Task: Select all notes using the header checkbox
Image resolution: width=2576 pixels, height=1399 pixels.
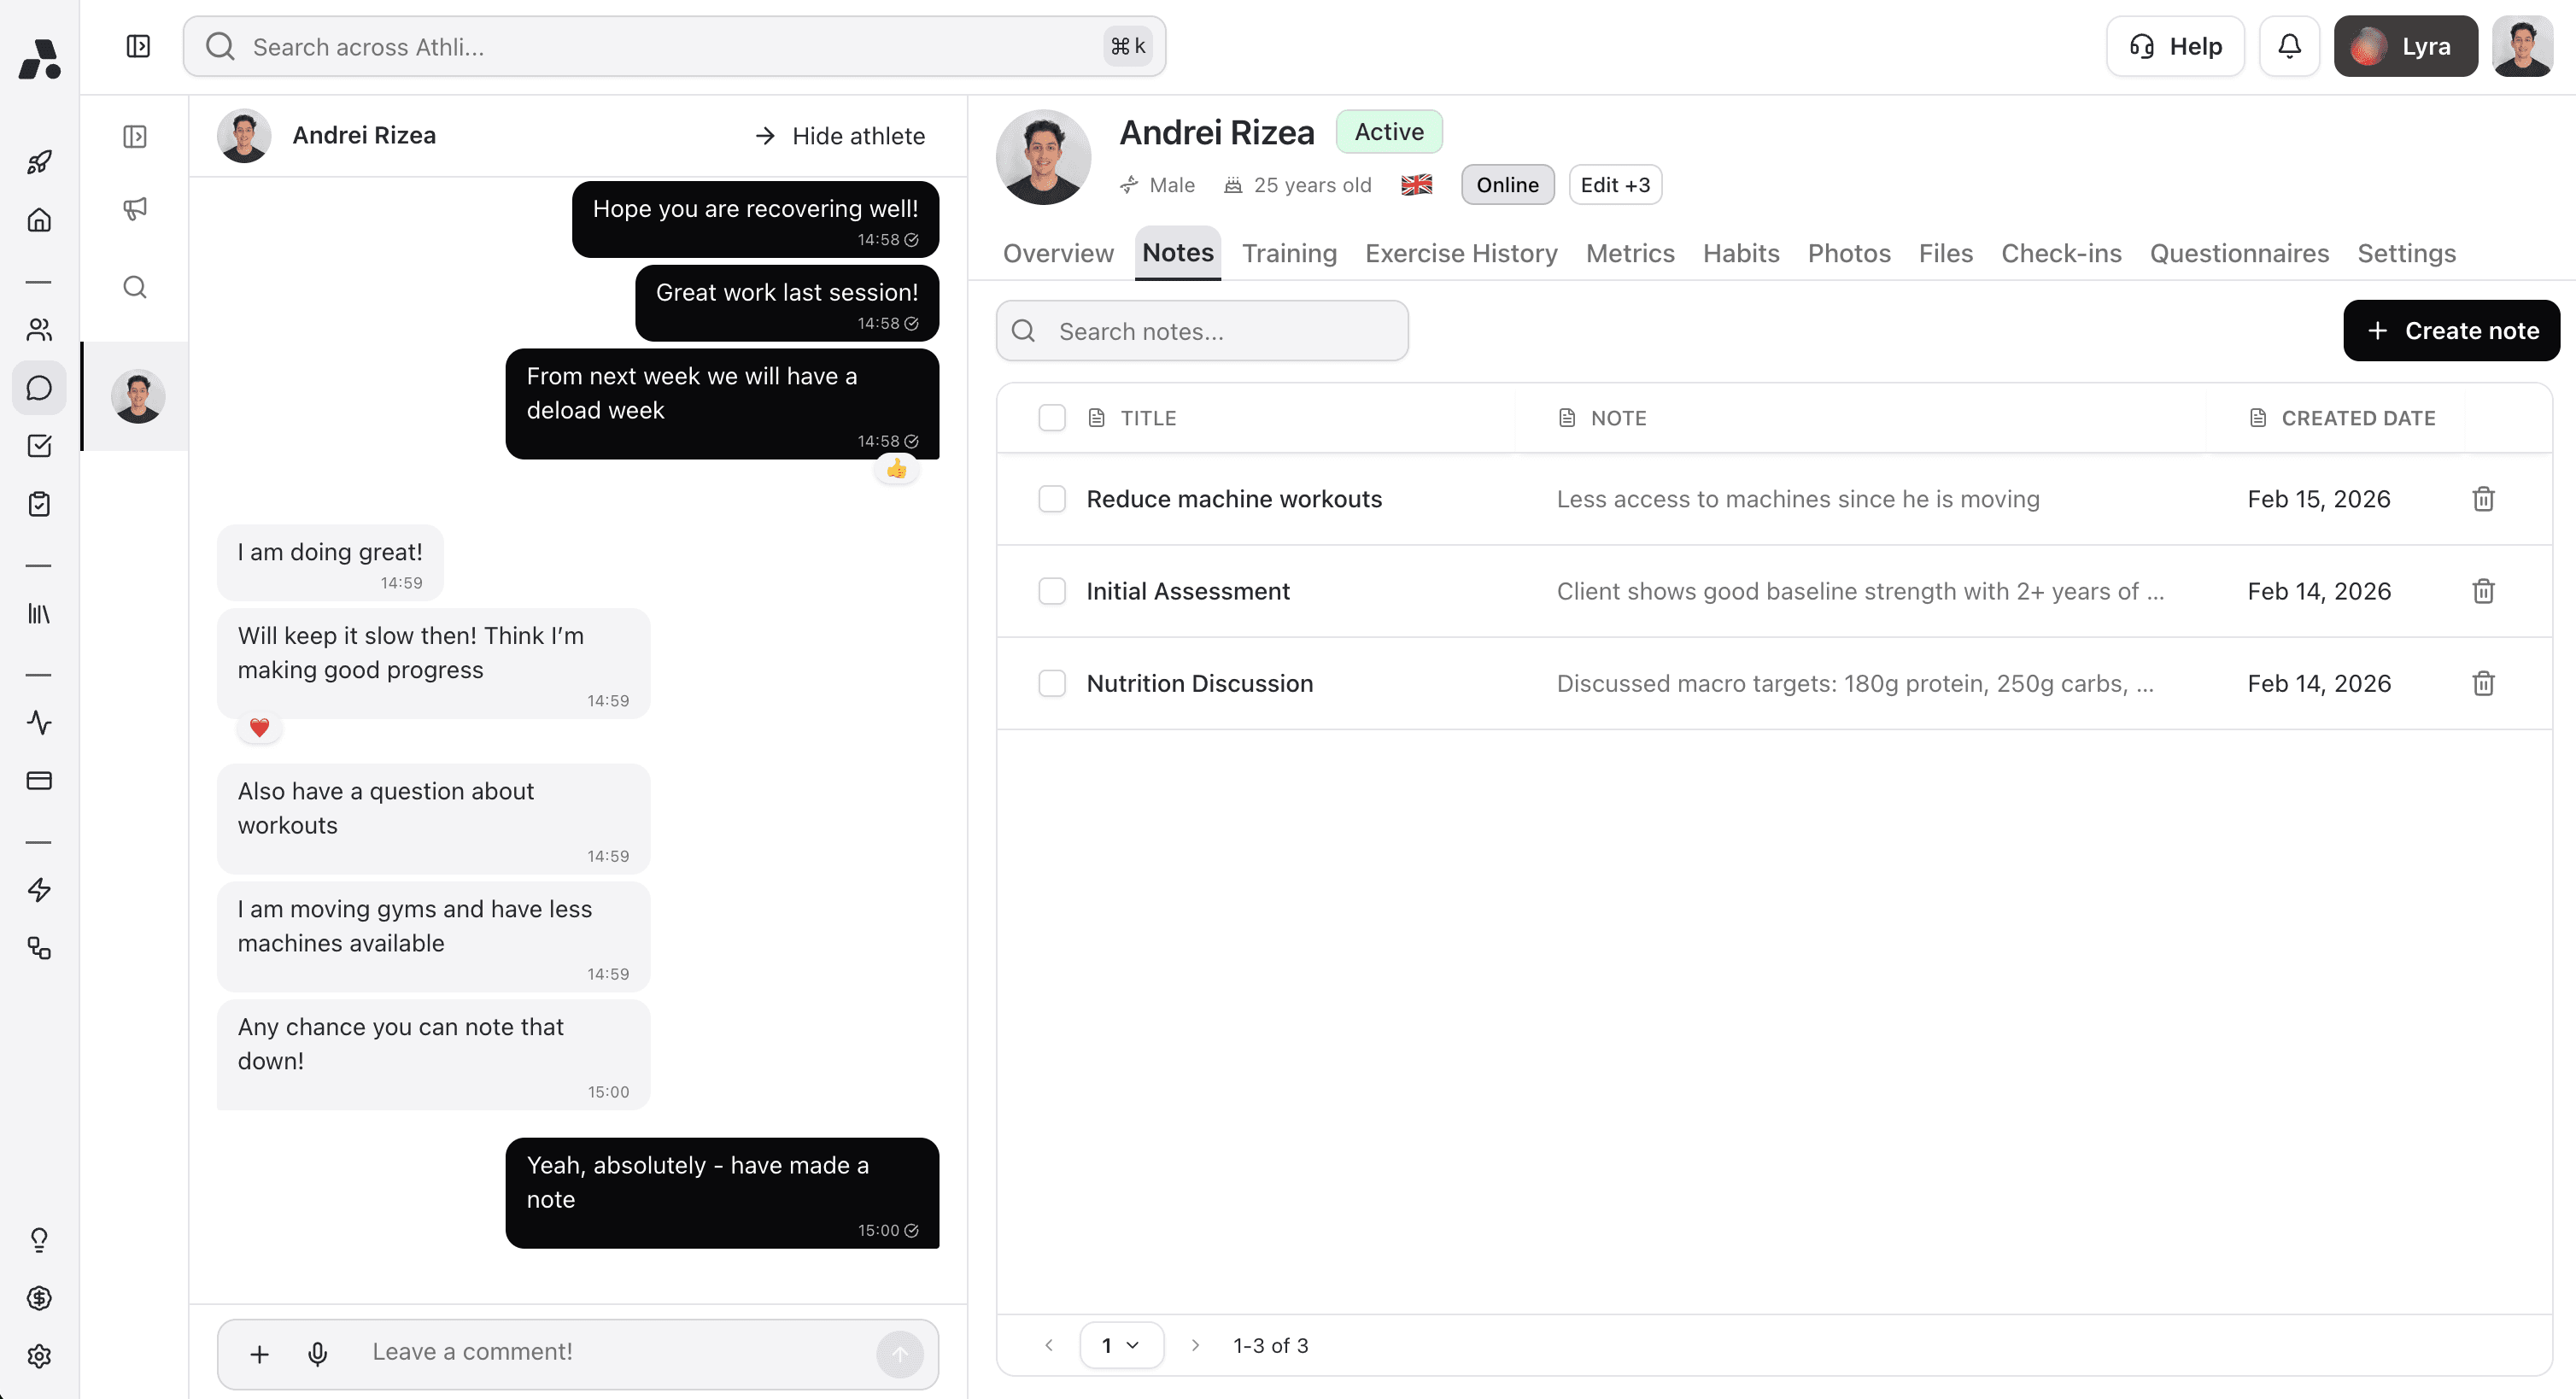Action: 1052,417
